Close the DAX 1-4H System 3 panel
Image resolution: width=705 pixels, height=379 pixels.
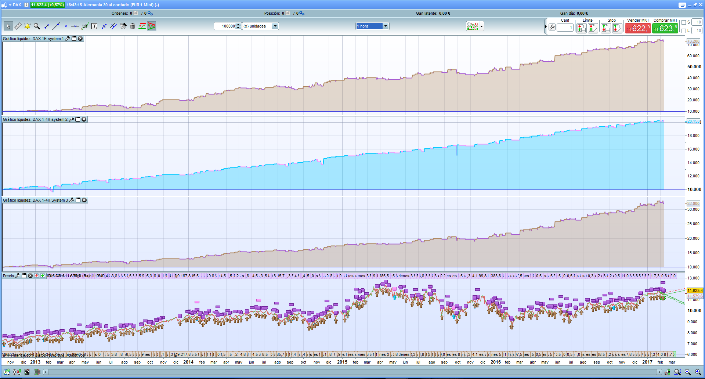click(x=84, y=200)
